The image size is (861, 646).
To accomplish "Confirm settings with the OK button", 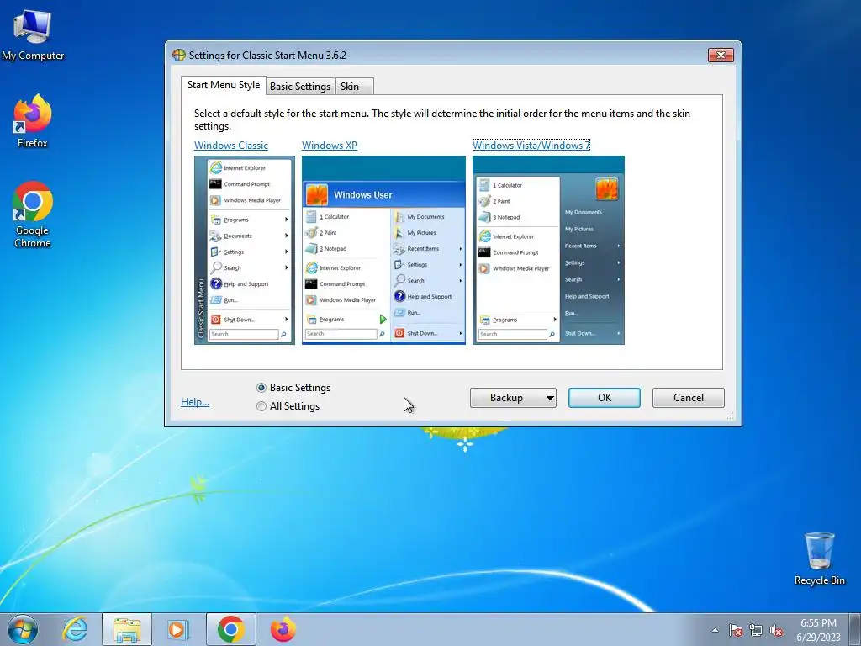I will pos(604,398).
